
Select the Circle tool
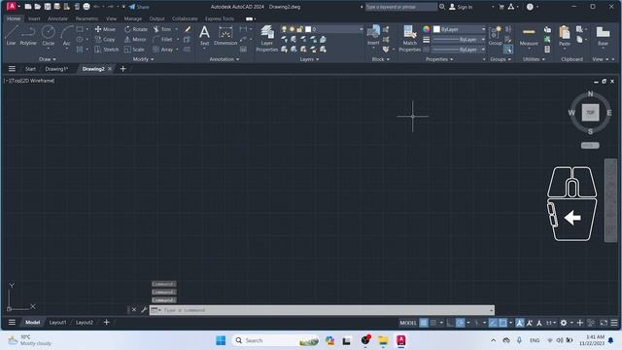[x=49, y=35]
